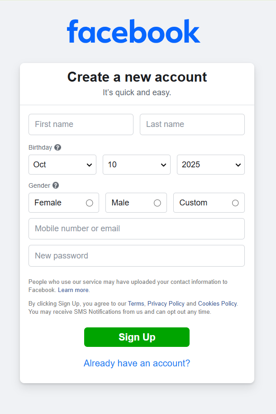The width and height of the screenshot is (276, 414).
Task: Open the Cookies Policy link
Action: (x=217, y=304)
